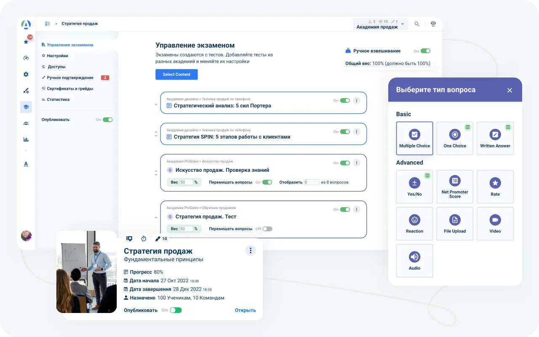Open the gear settings icon in left sidebar
The image size is (539, 337).
point(26,74)
